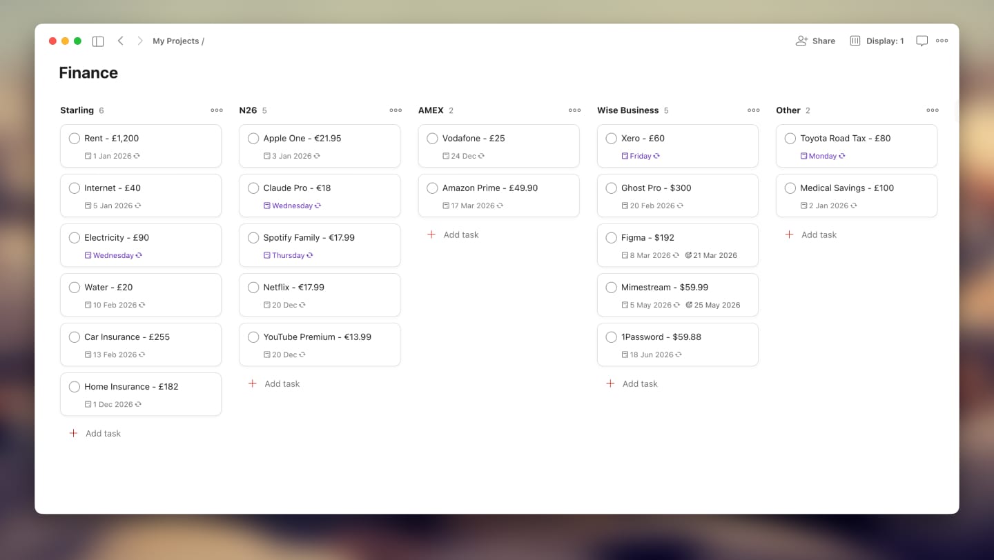
Task: Add a task under the Other column
Action: [811, 234]
